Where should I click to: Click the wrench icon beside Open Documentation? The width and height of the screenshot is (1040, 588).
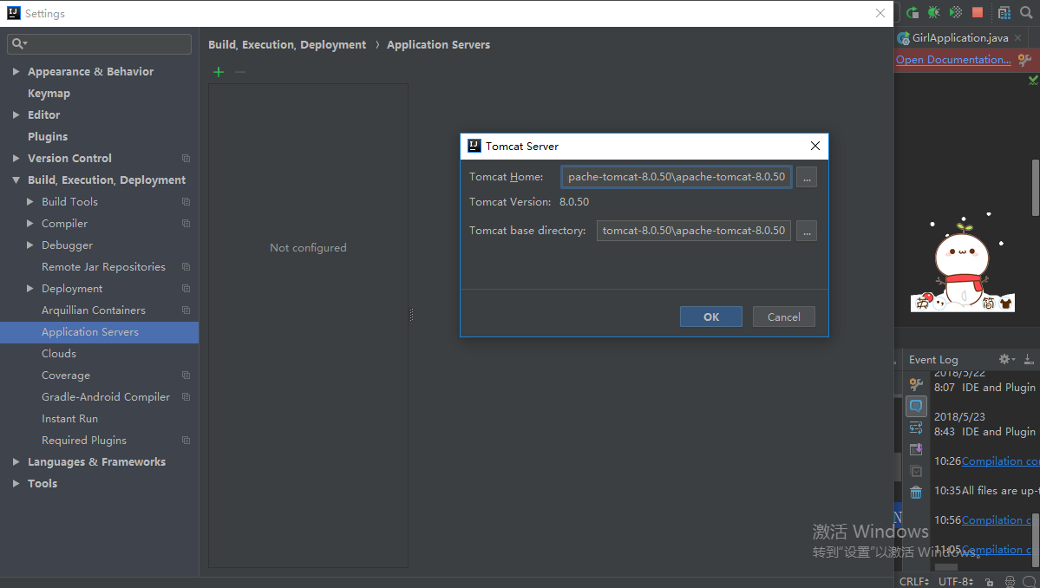[1024, 60]
